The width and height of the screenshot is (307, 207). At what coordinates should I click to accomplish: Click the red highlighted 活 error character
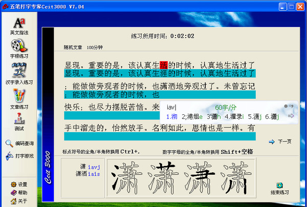[x=164, y=65]
